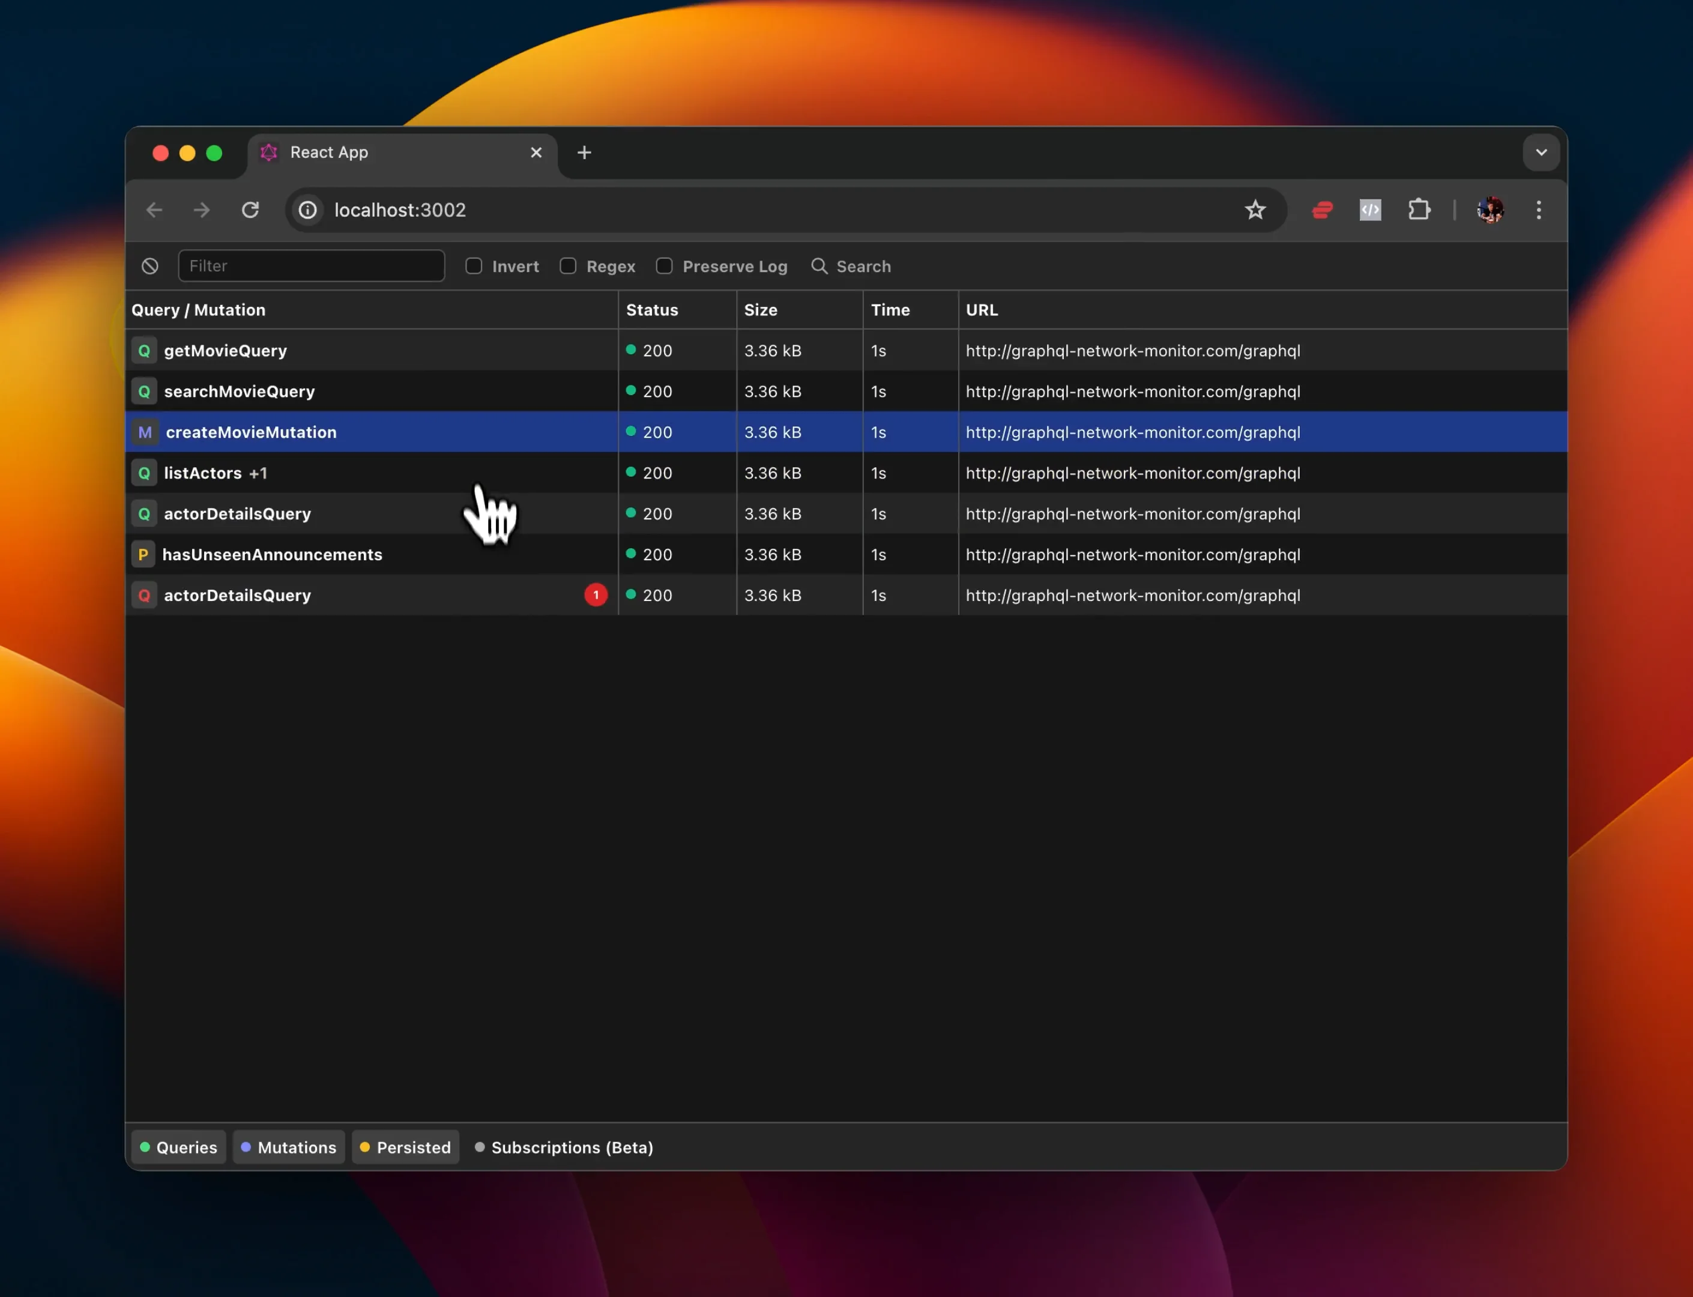Viewport: 1693px width, 1297px height.
Task: Open the user profile avatar
Action: [x=1490, y=210]
